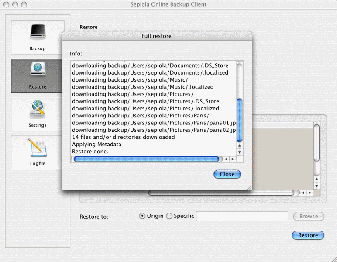This screenshot has height=262, width=337.
Task: Click the paris01 download log line
Action: pos(154,123)
